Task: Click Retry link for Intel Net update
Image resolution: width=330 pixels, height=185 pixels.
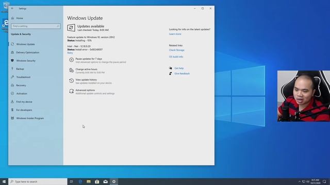Action: click(x=70, y=53)
